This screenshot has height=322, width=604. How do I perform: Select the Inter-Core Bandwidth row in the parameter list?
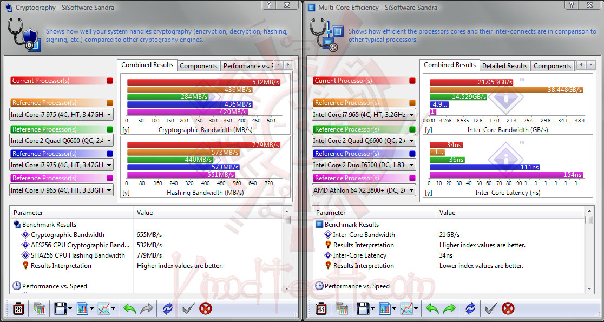pyautogui.click(x=449, y=234)
